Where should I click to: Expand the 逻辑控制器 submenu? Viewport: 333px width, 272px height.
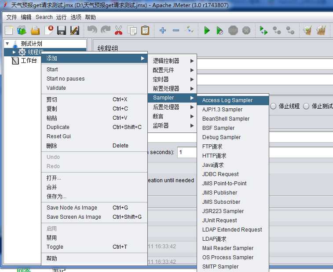(x=172, y=61)
